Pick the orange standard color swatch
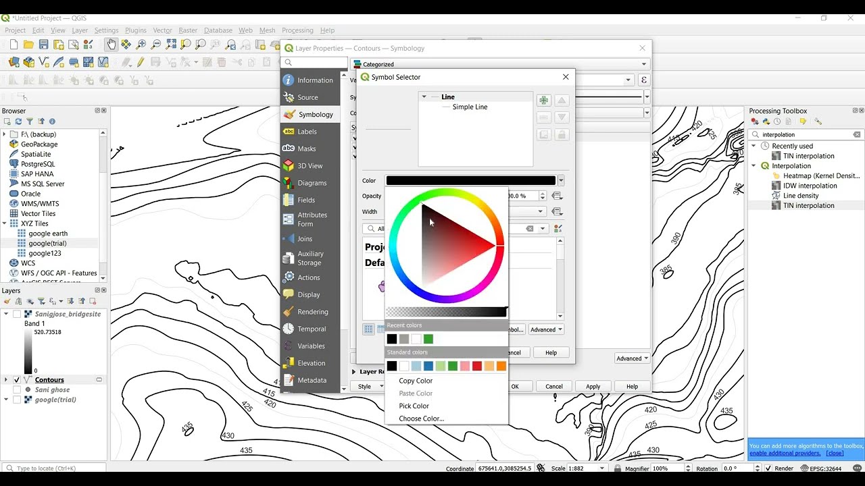Viewport: 865px width, 486px height. [501, 366]
